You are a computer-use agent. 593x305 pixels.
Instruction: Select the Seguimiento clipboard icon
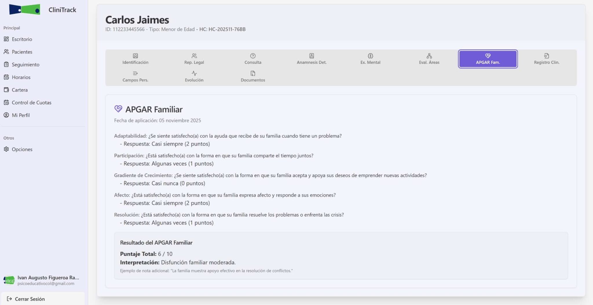tap(6, 64)
